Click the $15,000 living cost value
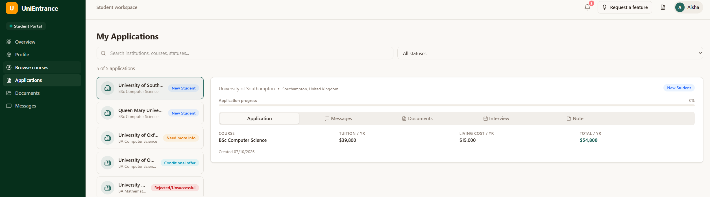710x197 pixels. 467,140
